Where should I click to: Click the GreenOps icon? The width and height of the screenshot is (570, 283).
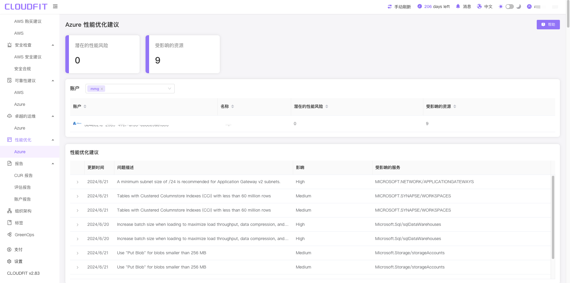[10, 234]
